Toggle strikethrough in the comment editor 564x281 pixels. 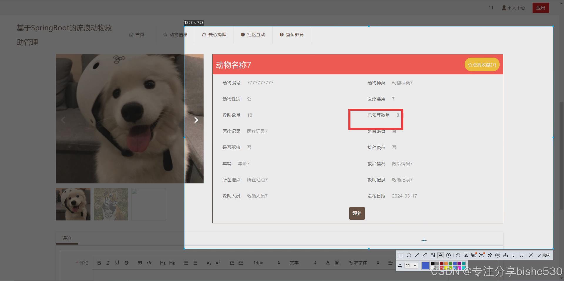click(x=126, y=262)
